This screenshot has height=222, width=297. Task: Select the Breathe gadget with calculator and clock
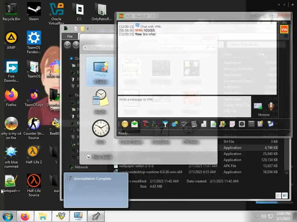[101, 102]
